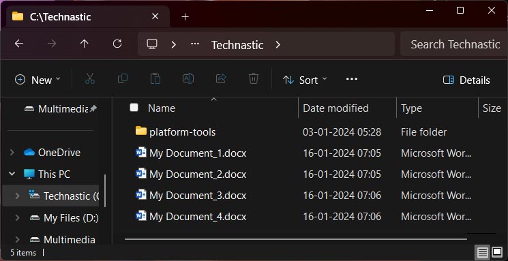
Task: Tick the select-all checkbox beside Name
Action: [134, 108]
